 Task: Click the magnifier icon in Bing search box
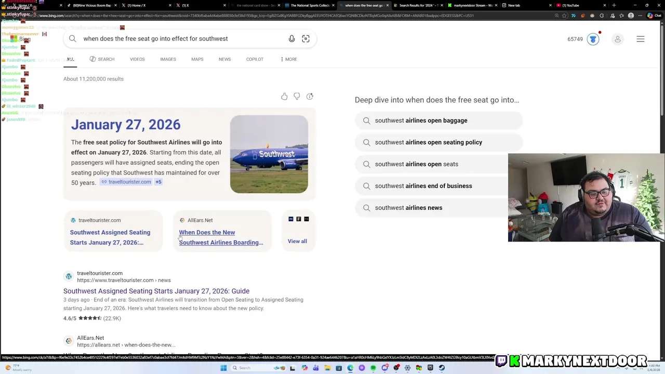coord(73,38)
